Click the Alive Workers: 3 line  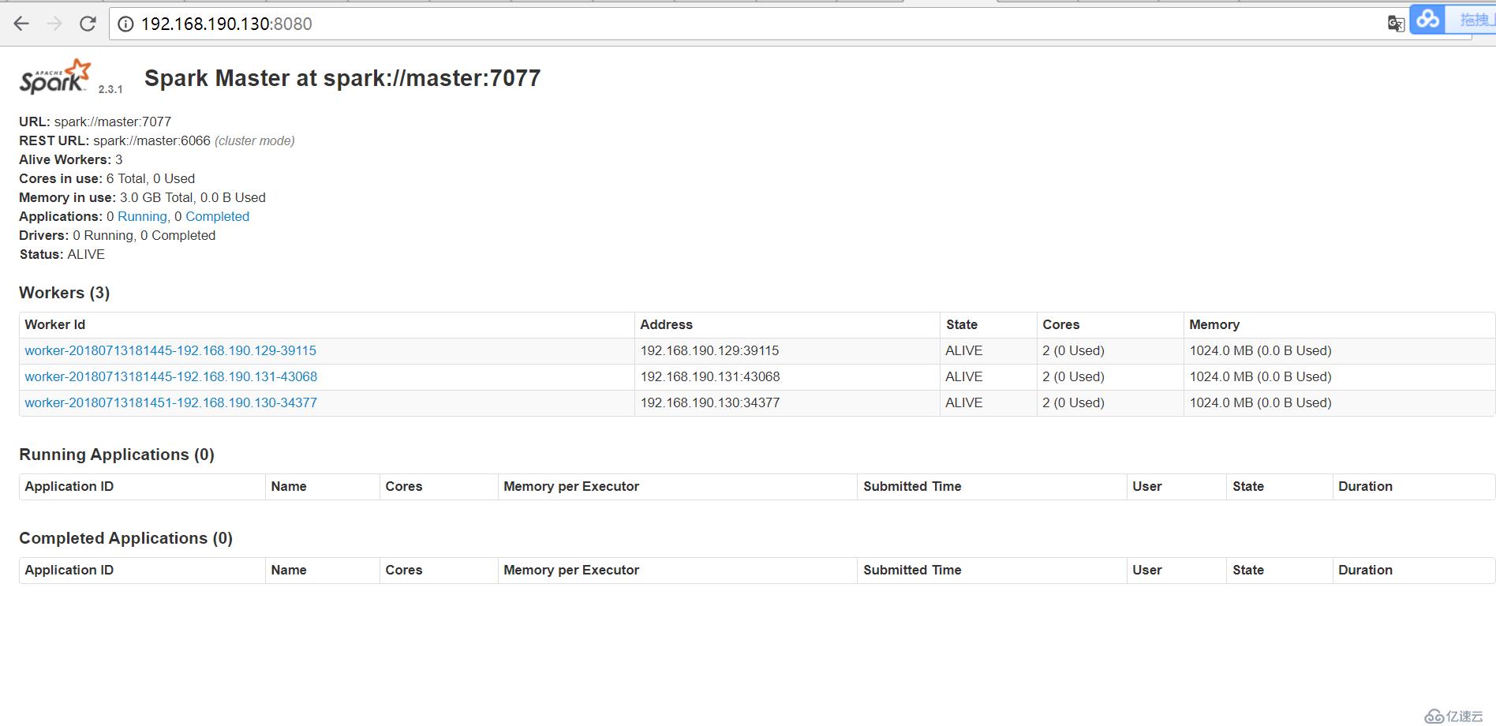coord(71,159)
